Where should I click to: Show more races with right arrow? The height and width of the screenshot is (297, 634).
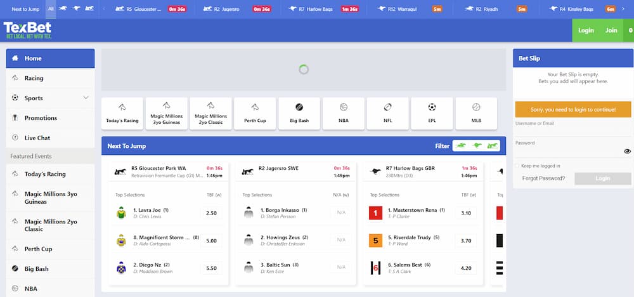pyautogui.click(x=623, y=9)
